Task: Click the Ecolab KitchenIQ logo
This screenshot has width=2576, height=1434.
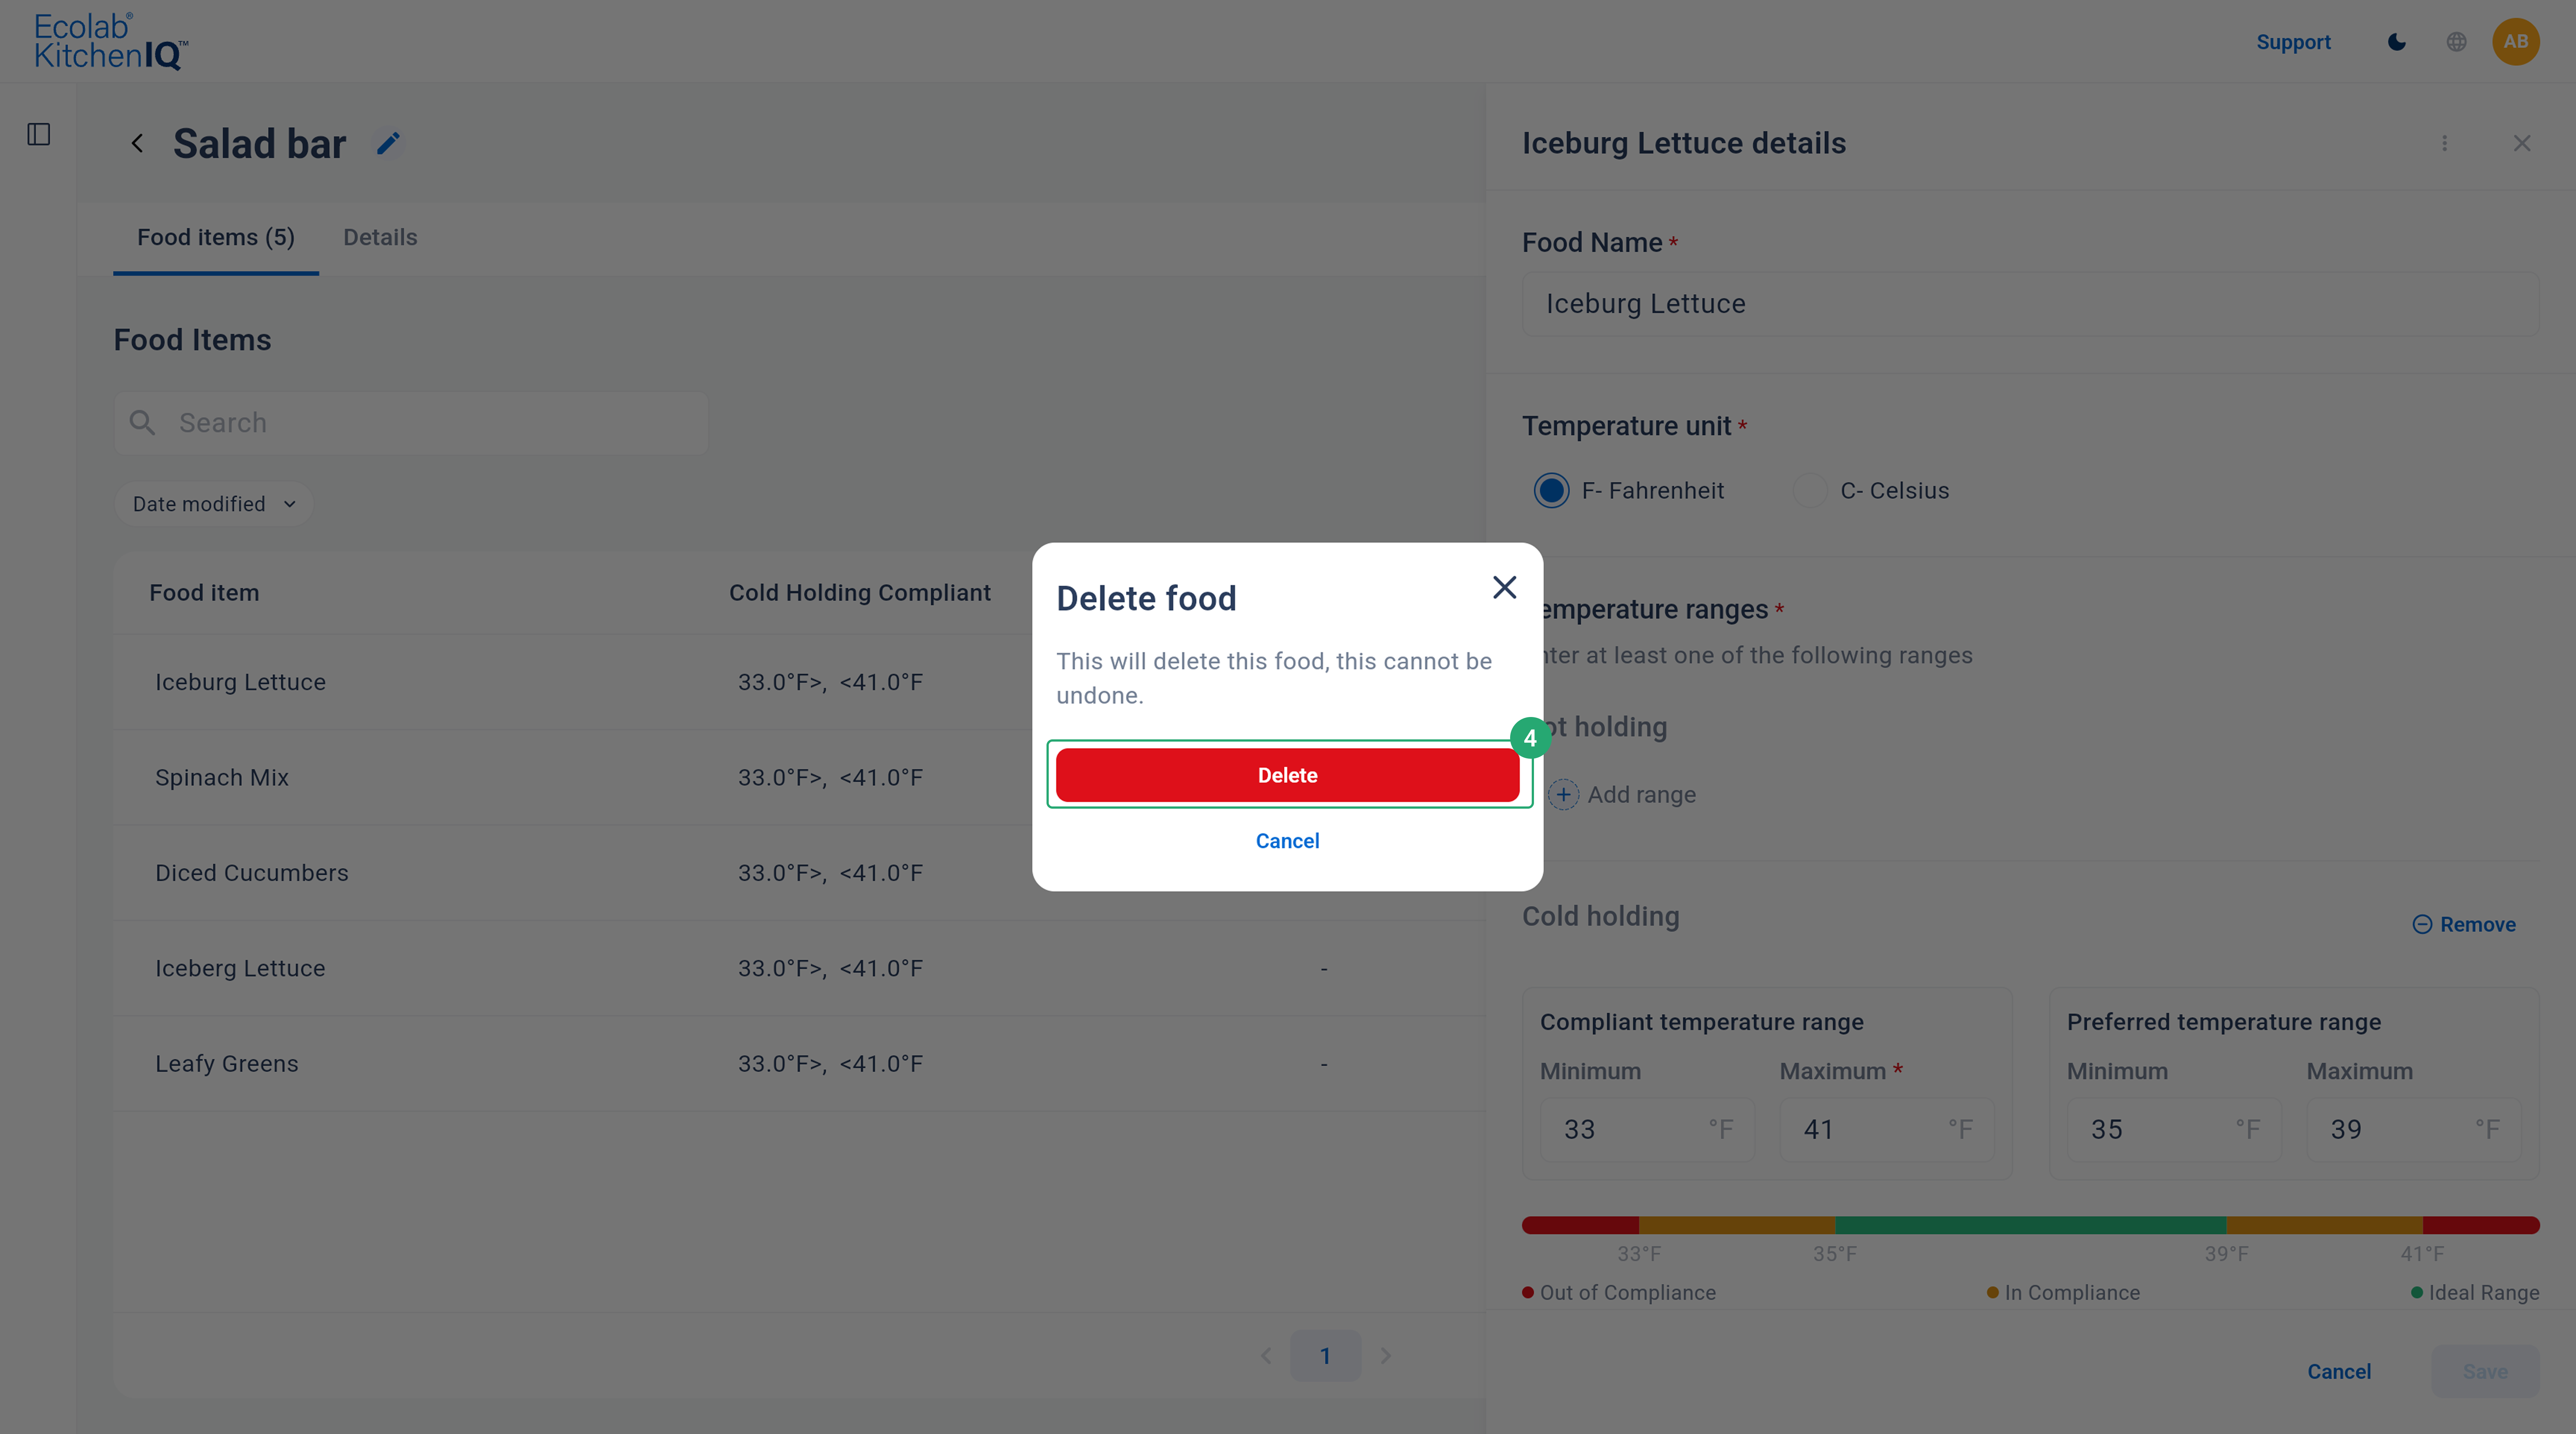Action: (111, 41)
